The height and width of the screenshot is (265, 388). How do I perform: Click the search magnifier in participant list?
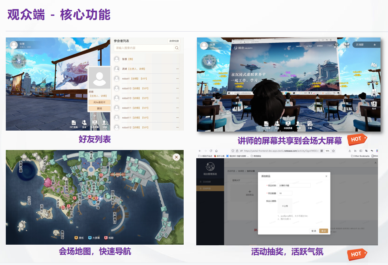[177, 48]
